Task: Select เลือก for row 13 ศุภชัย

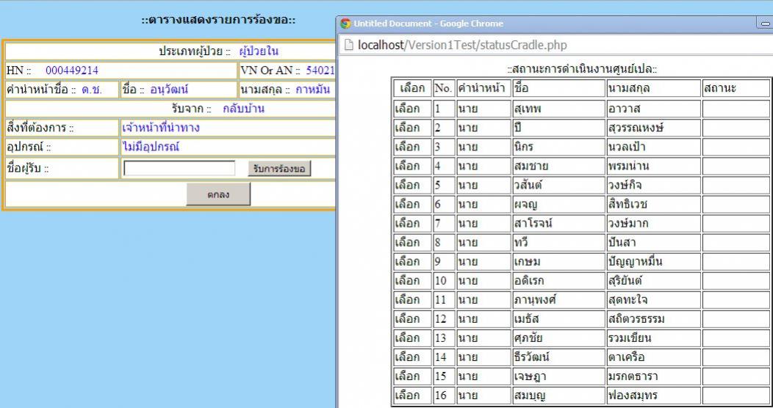Action: 411,338
